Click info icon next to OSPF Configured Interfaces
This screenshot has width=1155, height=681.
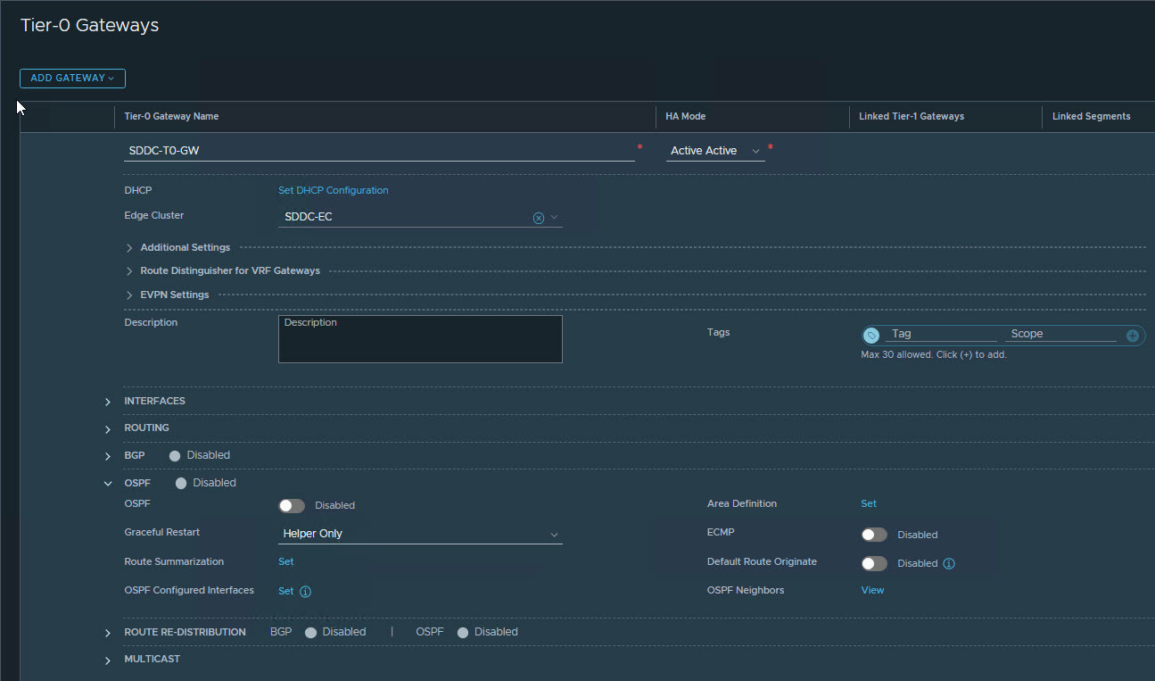(x=305, y=592)
